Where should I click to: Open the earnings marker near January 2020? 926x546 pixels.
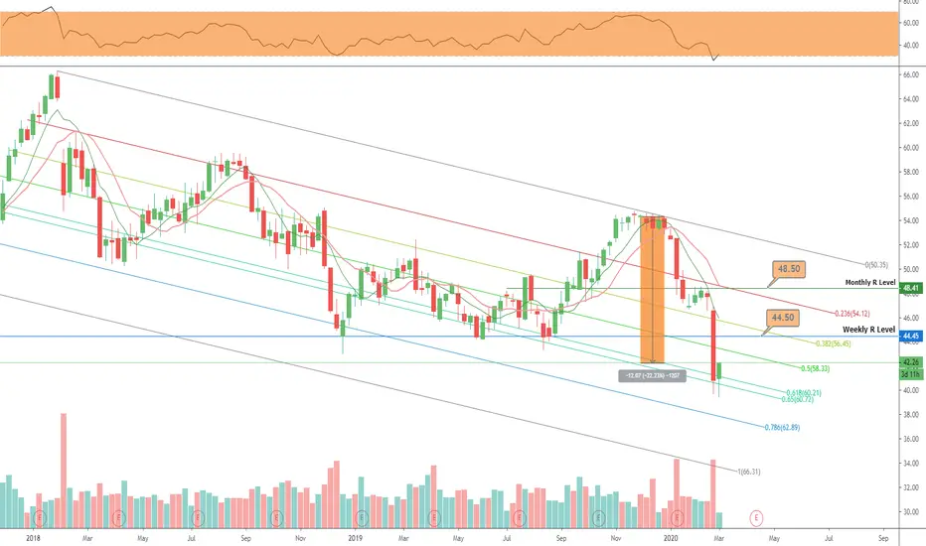678,518
